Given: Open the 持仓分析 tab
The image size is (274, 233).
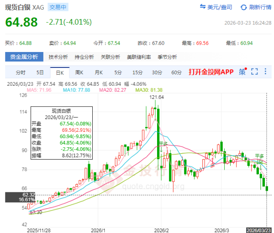Looking at the screenshot, I should tap(84, 57).
